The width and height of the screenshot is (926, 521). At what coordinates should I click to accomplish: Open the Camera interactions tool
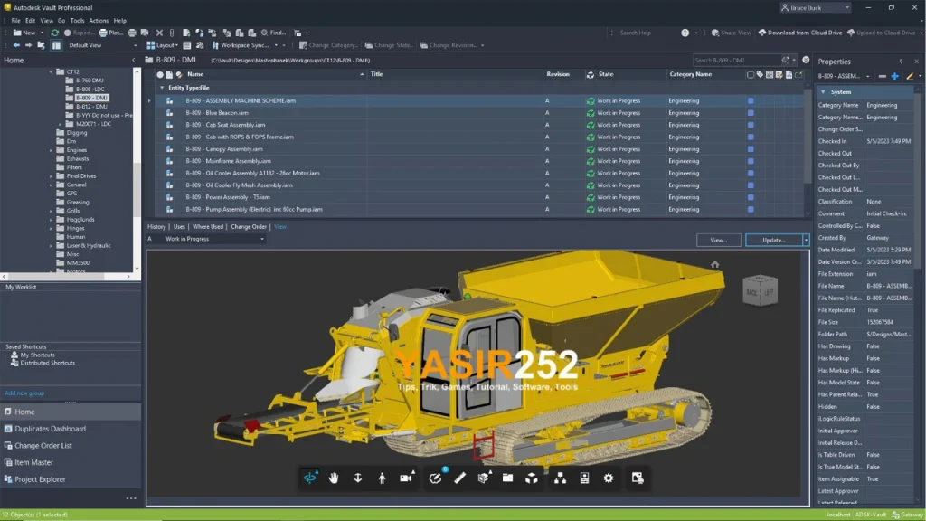(406, 478)
